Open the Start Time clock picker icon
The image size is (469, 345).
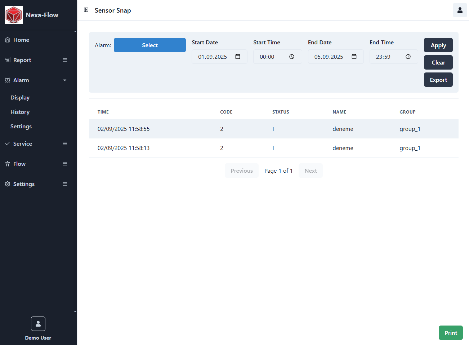click(x=292, y=57)
